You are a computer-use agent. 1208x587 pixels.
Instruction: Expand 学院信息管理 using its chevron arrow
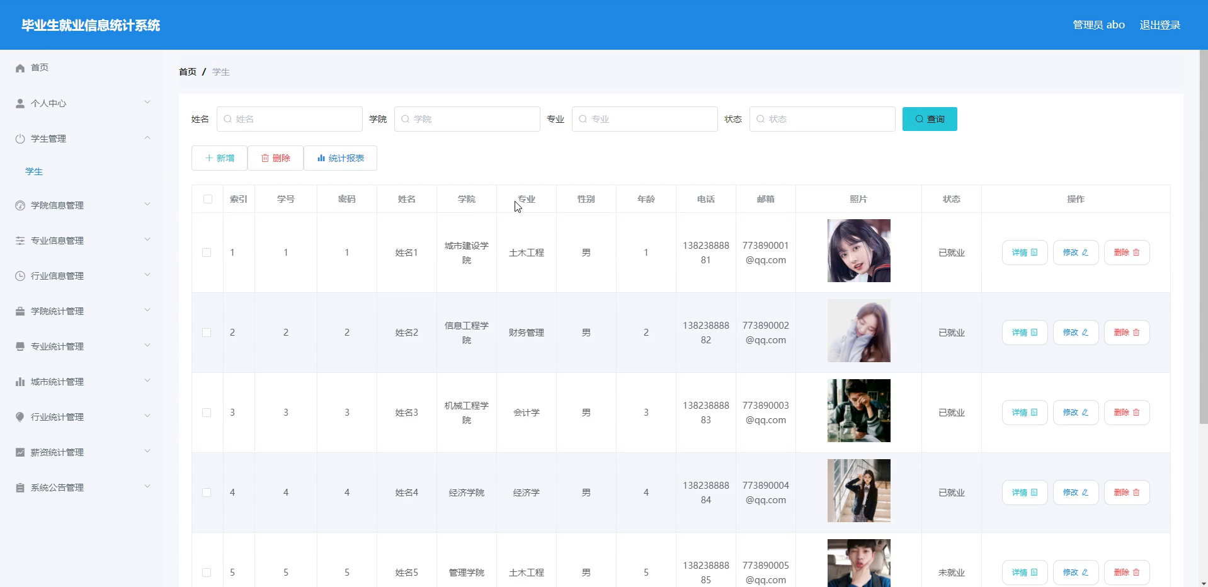pos(147,204)
